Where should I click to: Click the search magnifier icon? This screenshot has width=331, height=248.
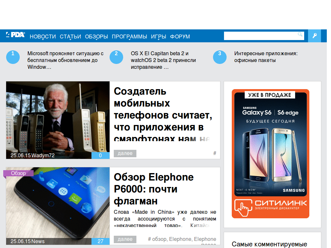pyautogui.click(x=300, y=34)
